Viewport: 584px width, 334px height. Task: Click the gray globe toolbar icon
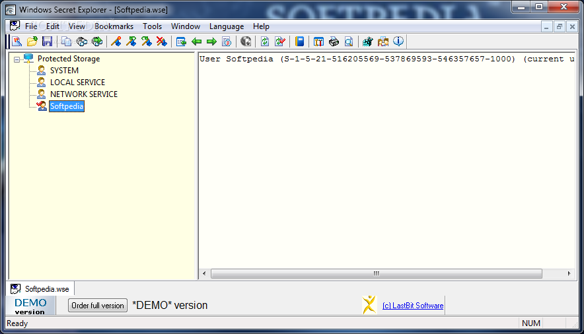click(246, 42)
